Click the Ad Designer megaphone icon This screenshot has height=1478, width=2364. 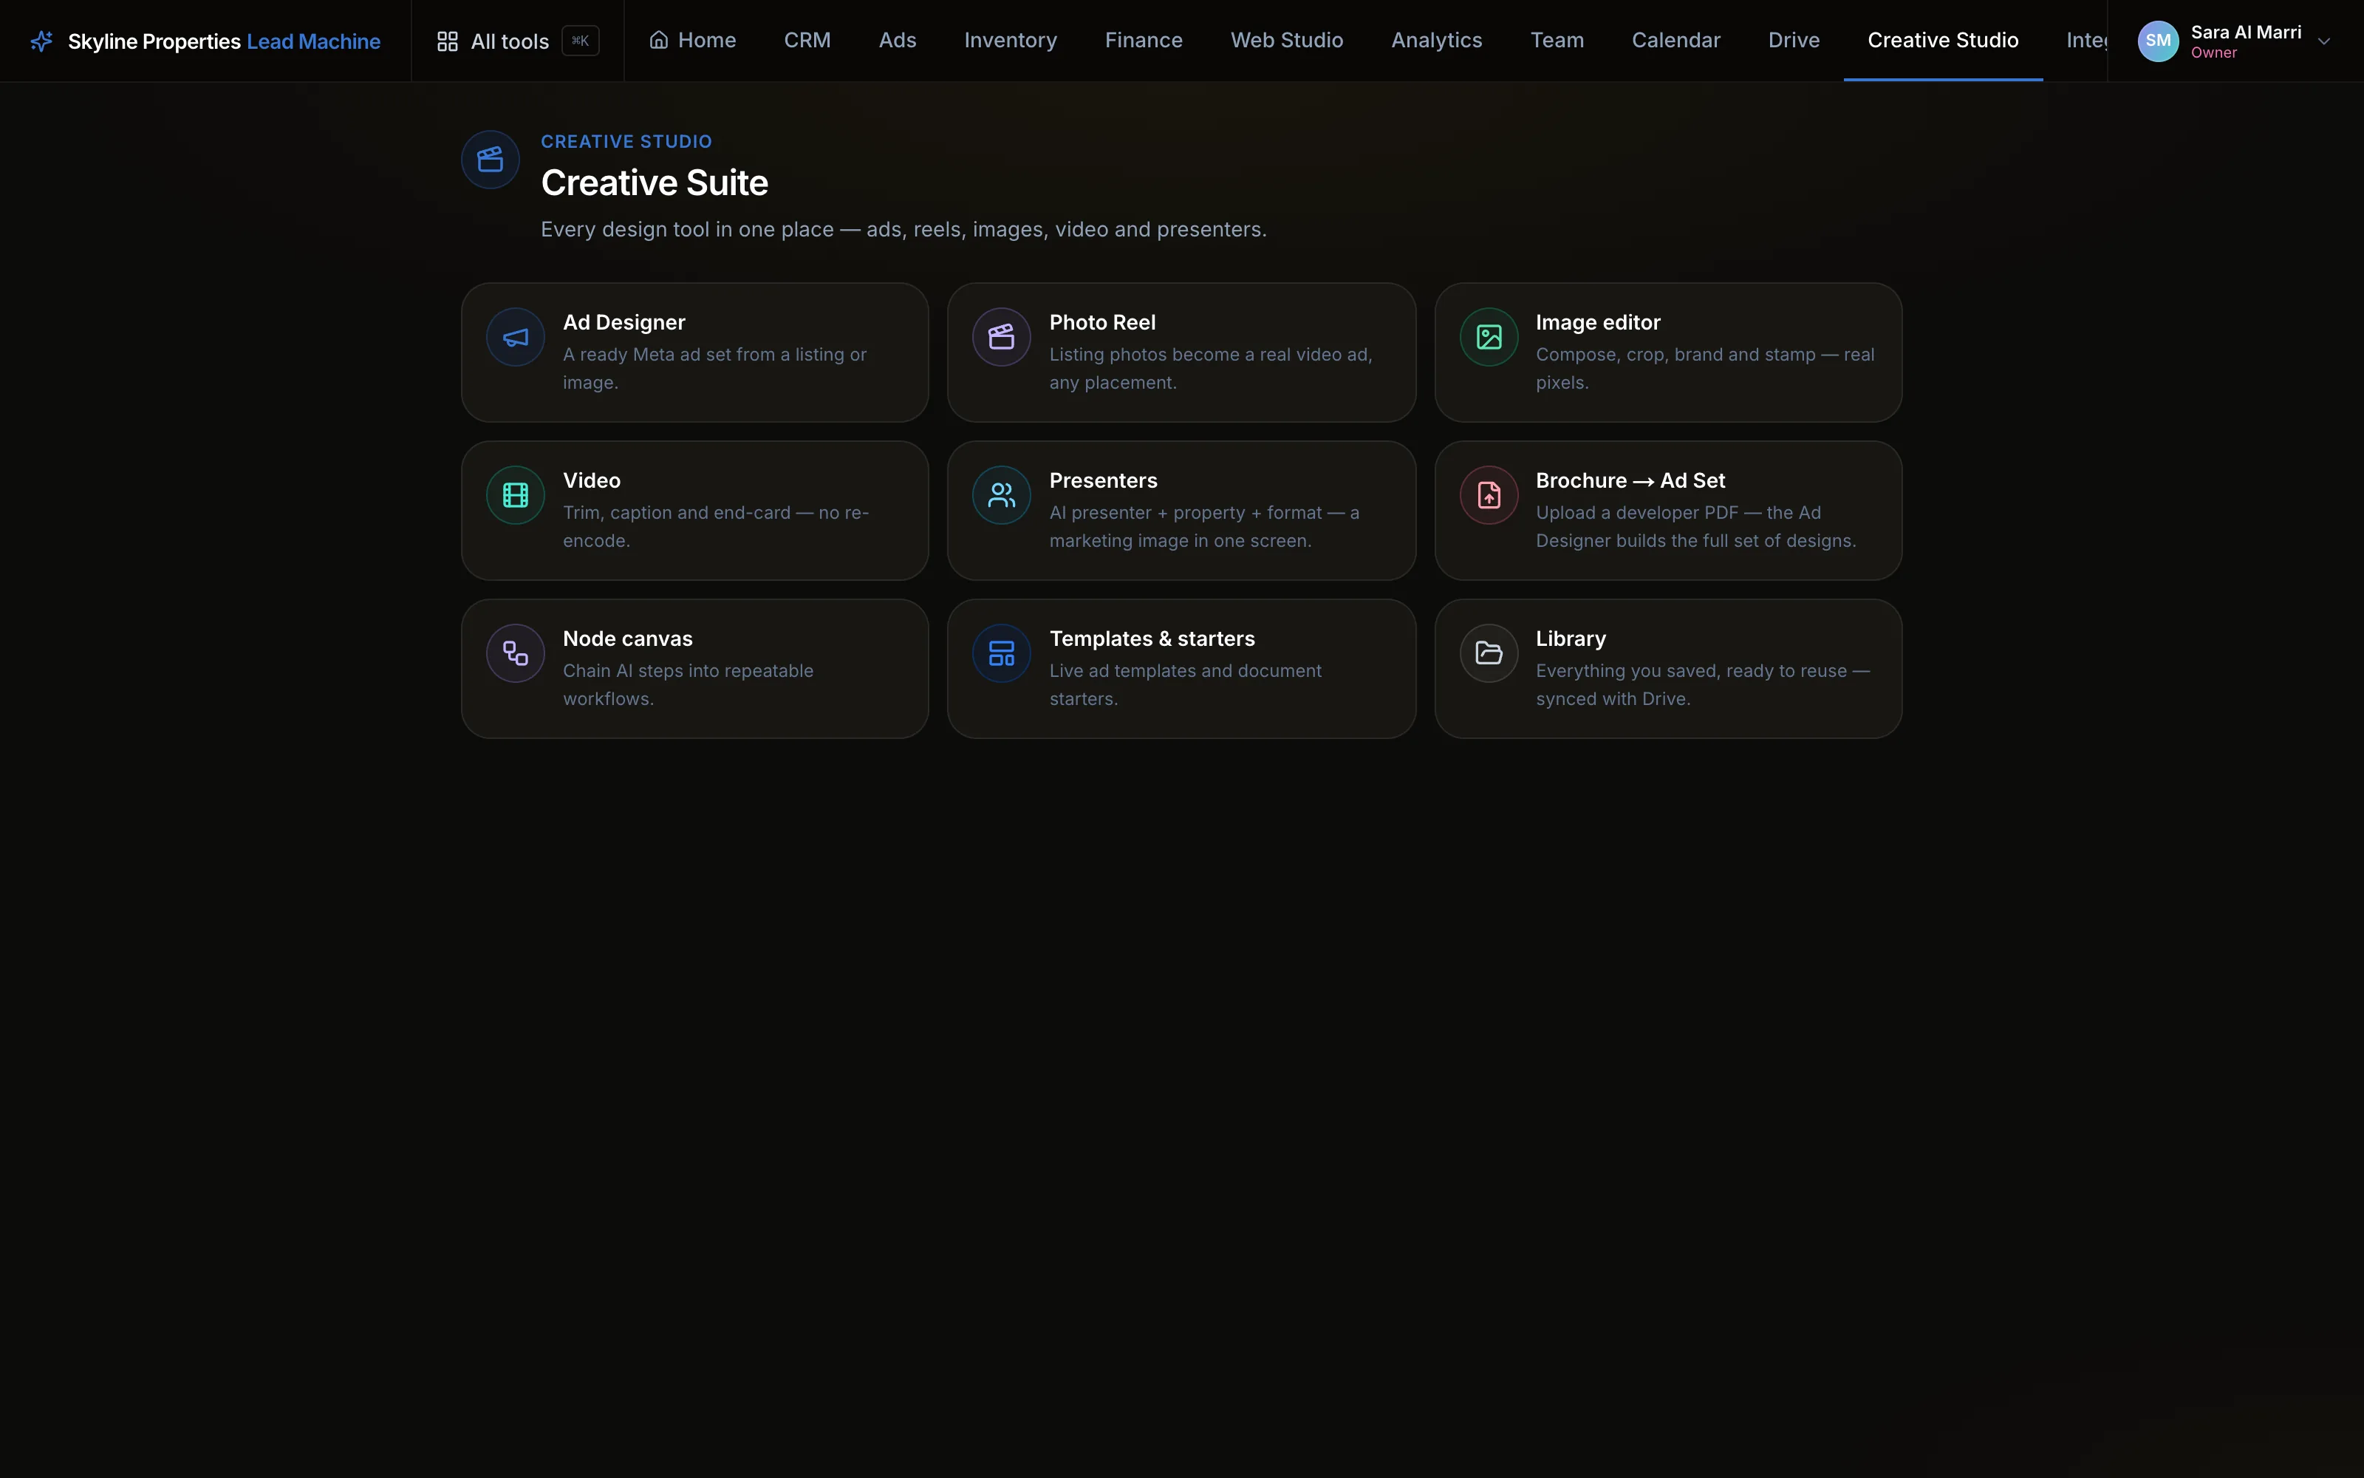(515, 337)
